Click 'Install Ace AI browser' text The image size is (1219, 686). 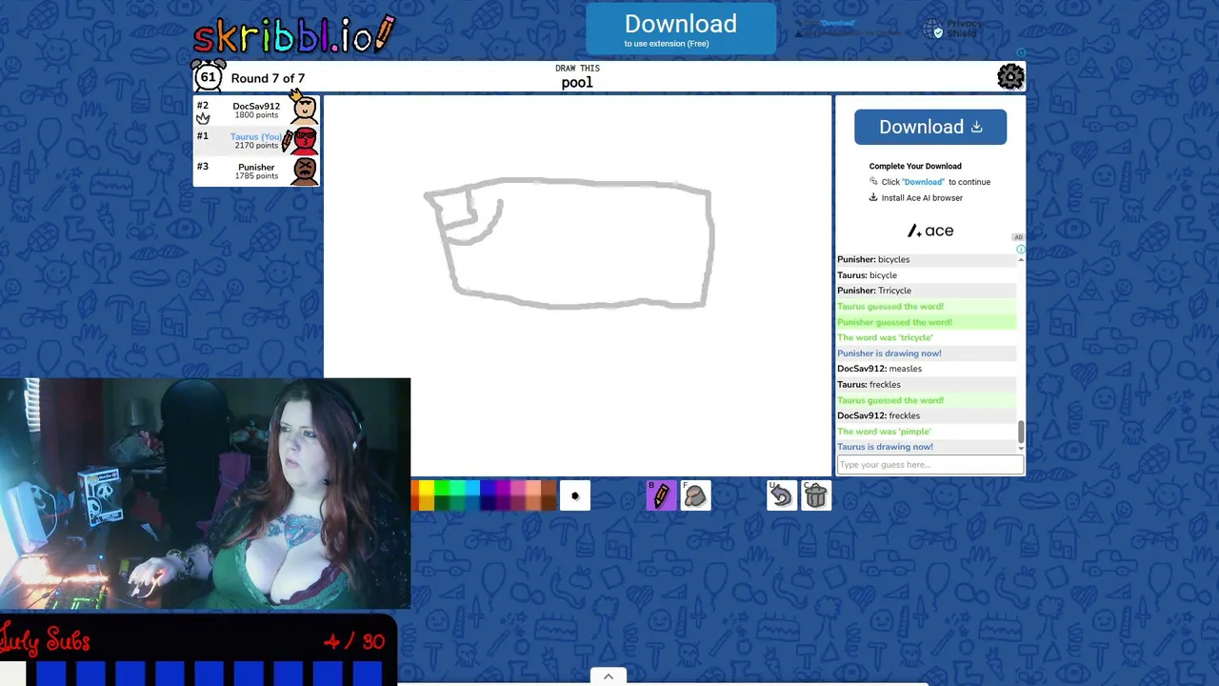click(x=922, y=198)
